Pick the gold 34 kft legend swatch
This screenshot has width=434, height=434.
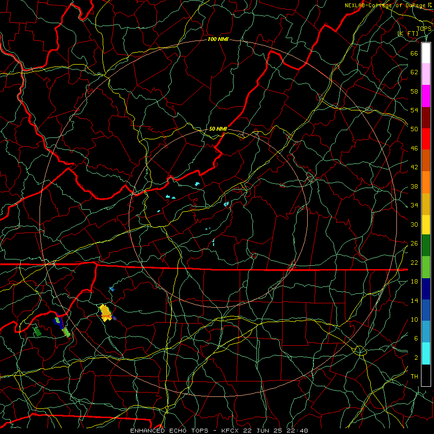click(426, 204)
